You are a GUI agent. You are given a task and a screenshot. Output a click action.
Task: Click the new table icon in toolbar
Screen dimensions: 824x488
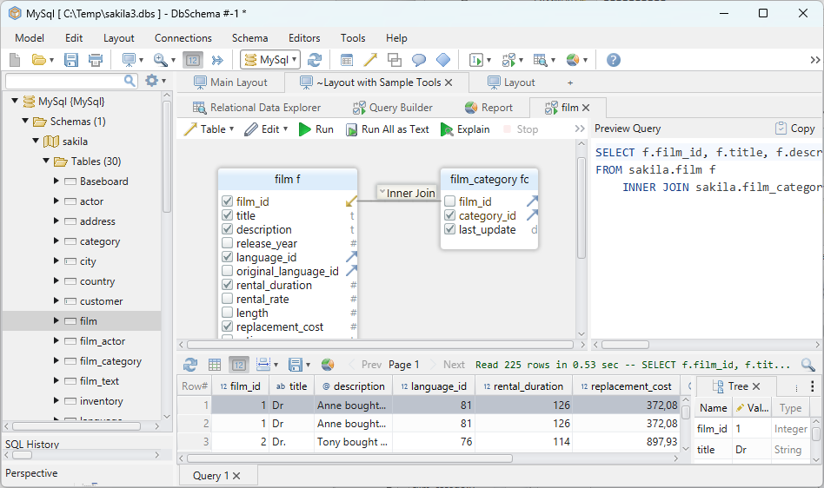coord(346,60)
